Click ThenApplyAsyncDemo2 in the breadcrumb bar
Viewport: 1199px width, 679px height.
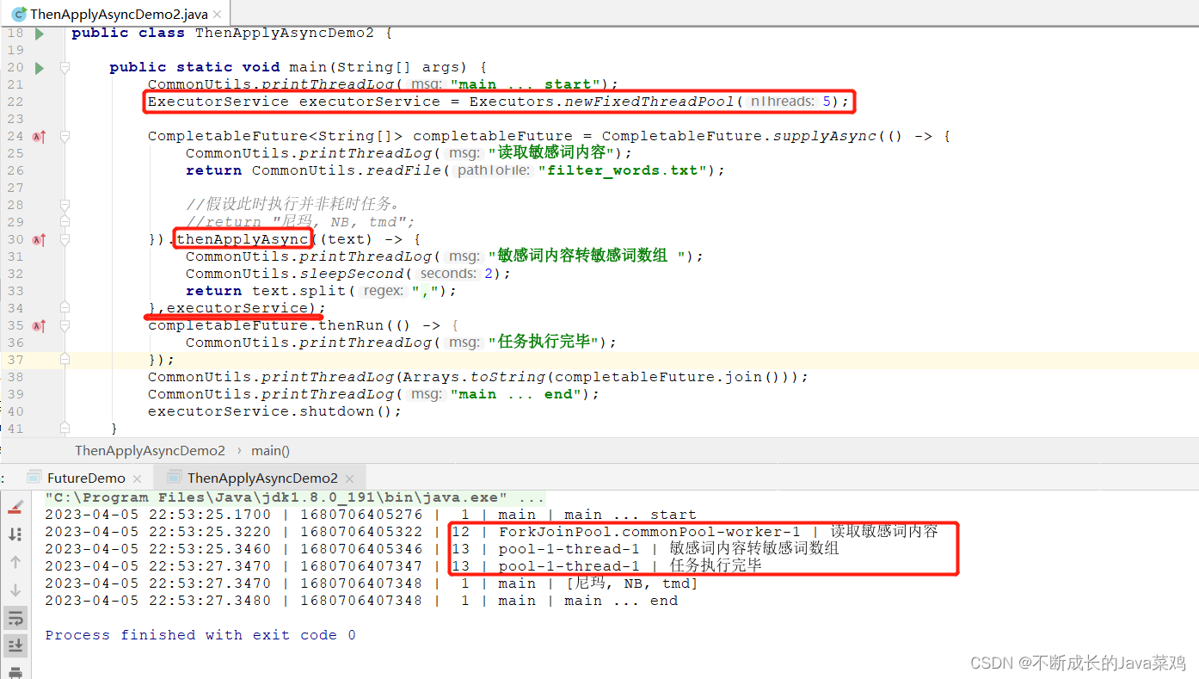click(x=150, y=450)
